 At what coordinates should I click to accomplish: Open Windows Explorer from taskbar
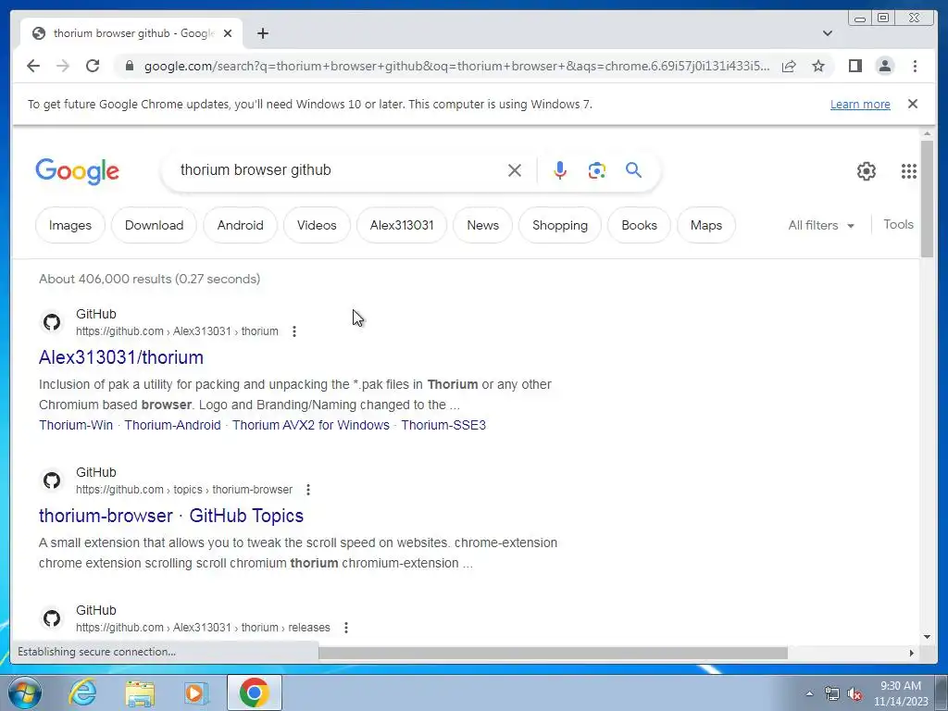[x=140, y=692]
